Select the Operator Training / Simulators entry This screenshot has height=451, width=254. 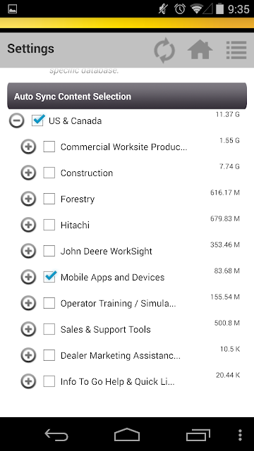tap(118, 304)
